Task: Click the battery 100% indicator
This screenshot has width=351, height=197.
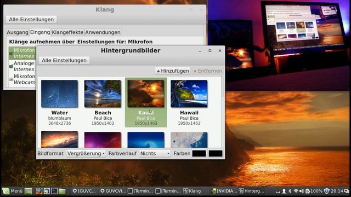Action: tap(314, 191)
